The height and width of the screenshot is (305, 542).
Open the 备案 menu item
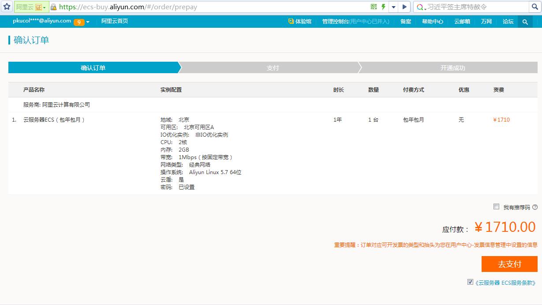pyautogui.click(x=406, y=21)
